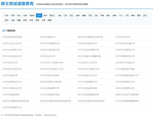Open the (10152)大连工业大学 link

coord(12,43)
